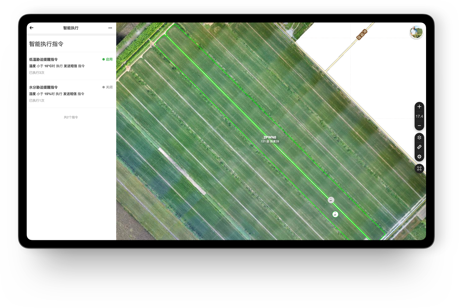
Task: Click the 2PWN8 field label on map
Action: 270,137
